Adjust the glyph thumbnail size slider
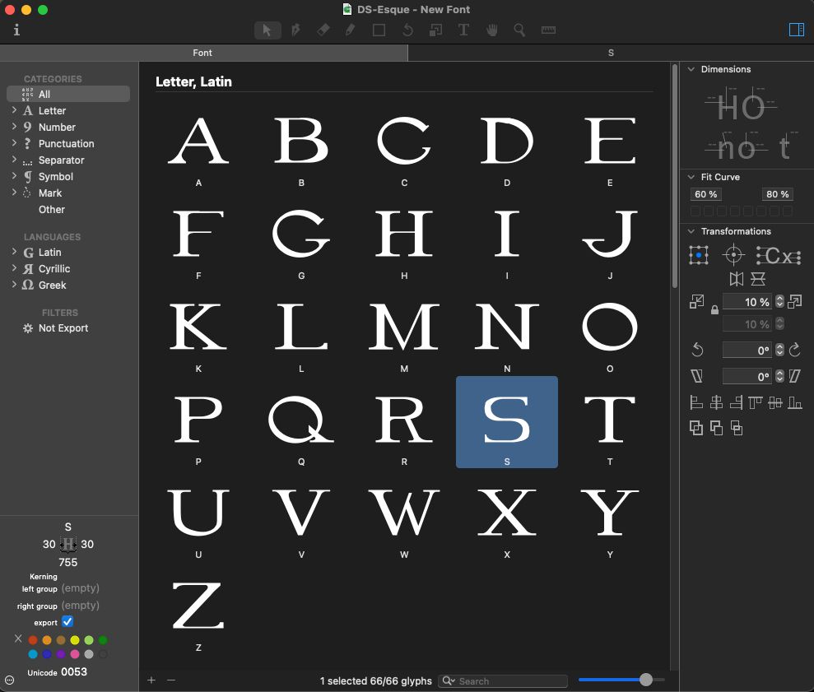Screen dimensions: 814x692 coord(646,680)
